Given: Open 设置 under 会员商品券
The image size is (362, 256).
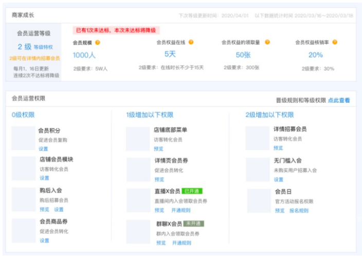Looking at the screenshot, I should (x=44, y=240).
